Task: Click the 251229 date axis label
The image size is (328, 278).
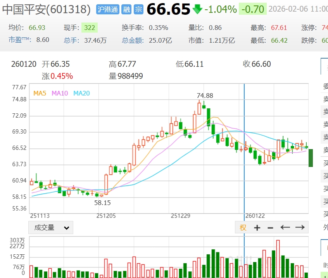Action: [181, 216]
